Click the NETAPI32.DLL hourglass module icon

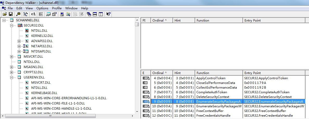click(26, 46)
